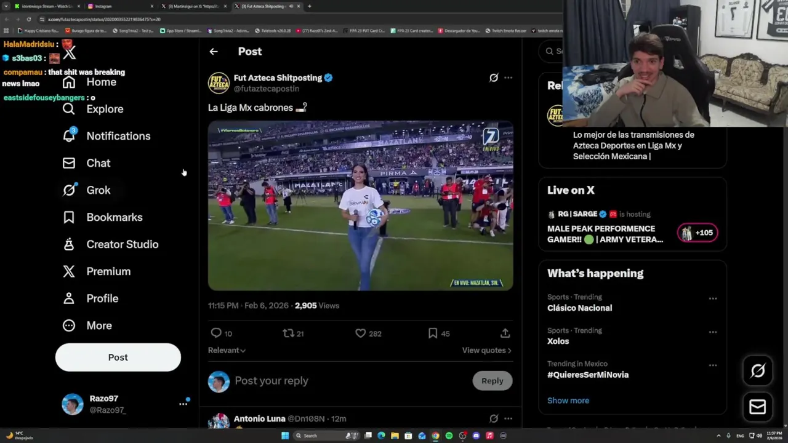Open Chat in the sidebar
The height and width of the screenshot is (443, 788).
(x=86, y=163)
